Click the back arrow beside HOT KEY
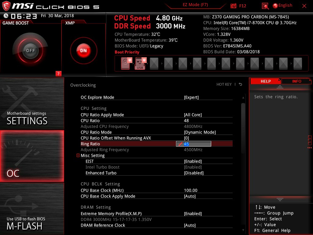313x235 pixels. (x=241, y=84)
